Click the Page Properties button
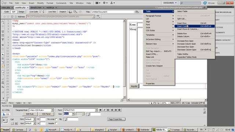The image size is (235, 132). point(116,119)
